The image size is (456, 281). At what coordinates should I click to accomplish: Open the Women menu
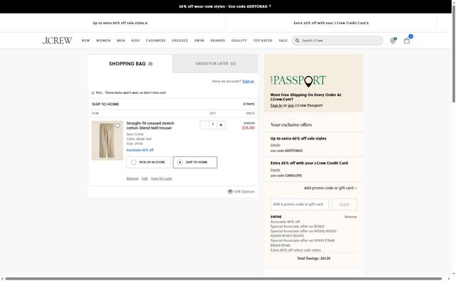[x=103, y=41]
